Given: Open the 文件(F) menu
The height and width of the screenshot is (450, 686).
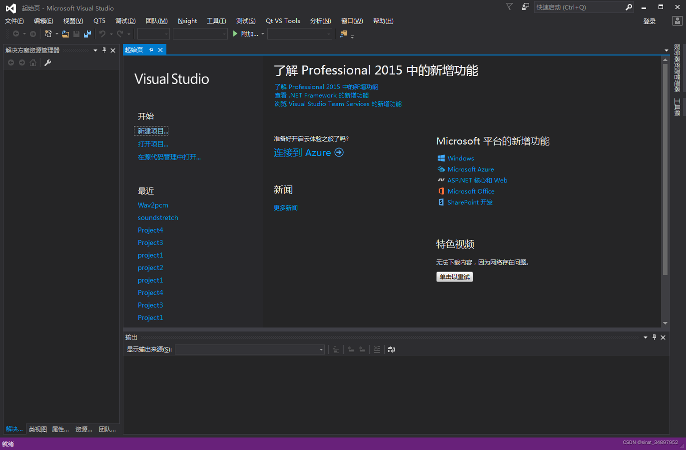Looking at the screenshot, I should (x=14, y=21).
